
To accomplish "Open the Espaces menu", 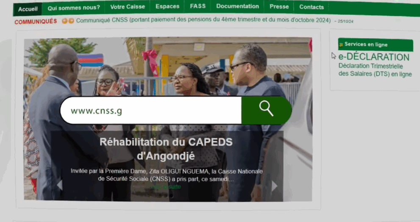I will point(167,6).
